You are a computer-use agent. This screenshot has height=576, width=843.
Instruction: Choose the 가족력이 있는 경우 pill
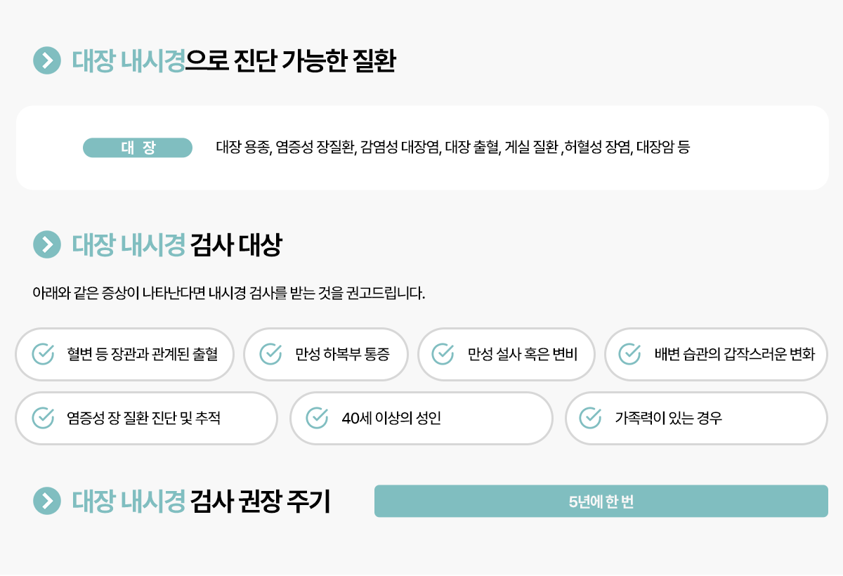point(696,418)
